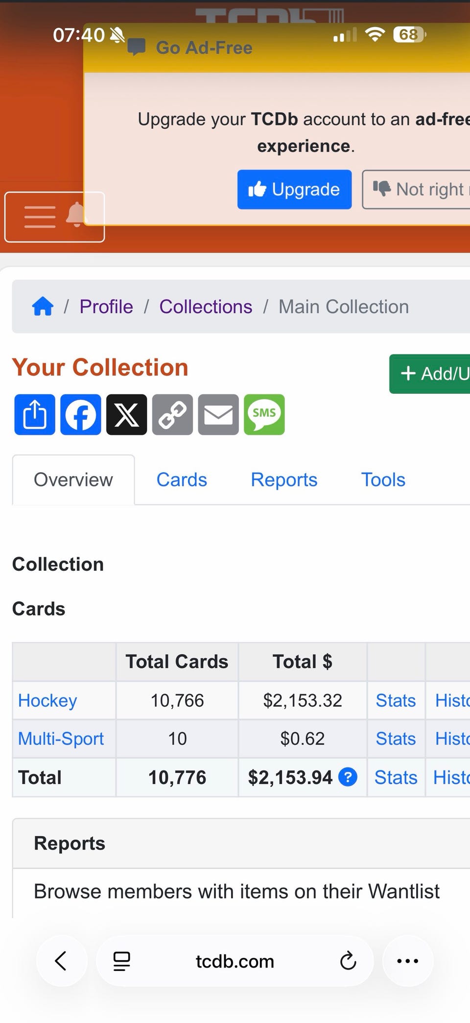
Task: Reload page in browser bar
Action: click(x=348, y=961)
